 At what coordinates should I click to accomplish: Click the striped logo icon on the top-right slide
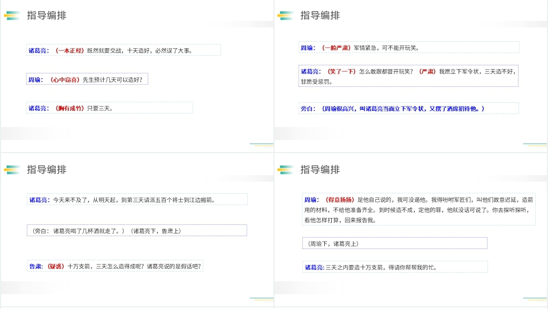point(285,16)
